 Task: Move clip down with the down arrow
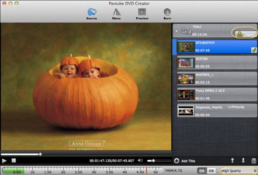pos(243,161)
